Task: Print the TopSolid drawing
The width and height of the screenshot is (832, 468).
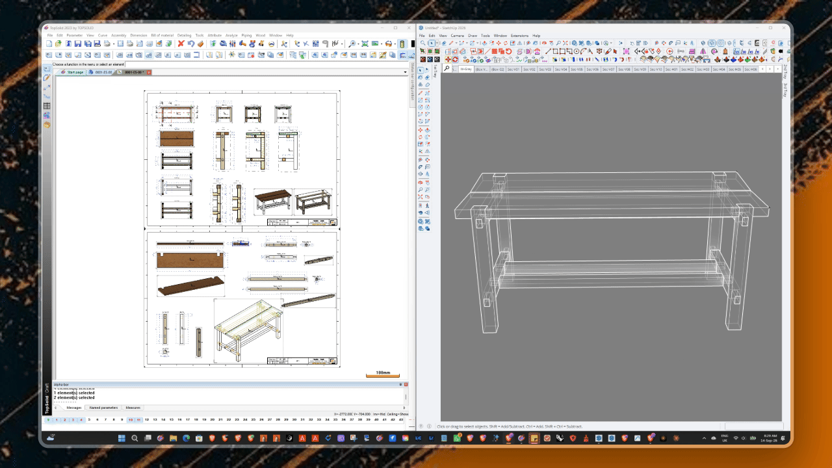Action: click(x=107, y=44)
